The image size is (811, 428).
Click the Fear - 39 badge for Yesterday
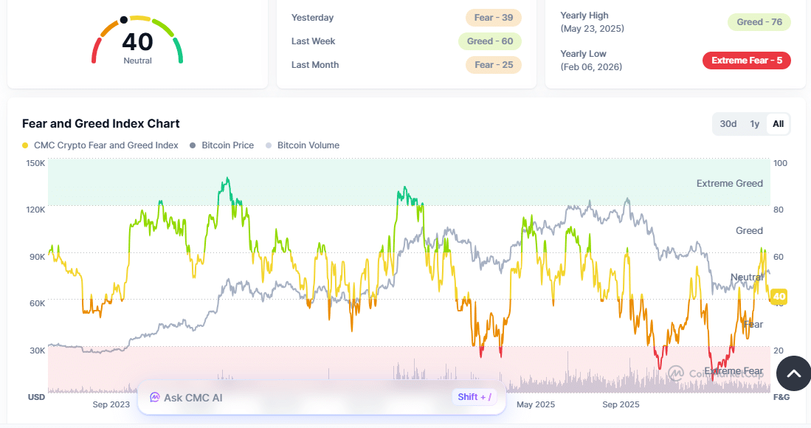point(493,17)
